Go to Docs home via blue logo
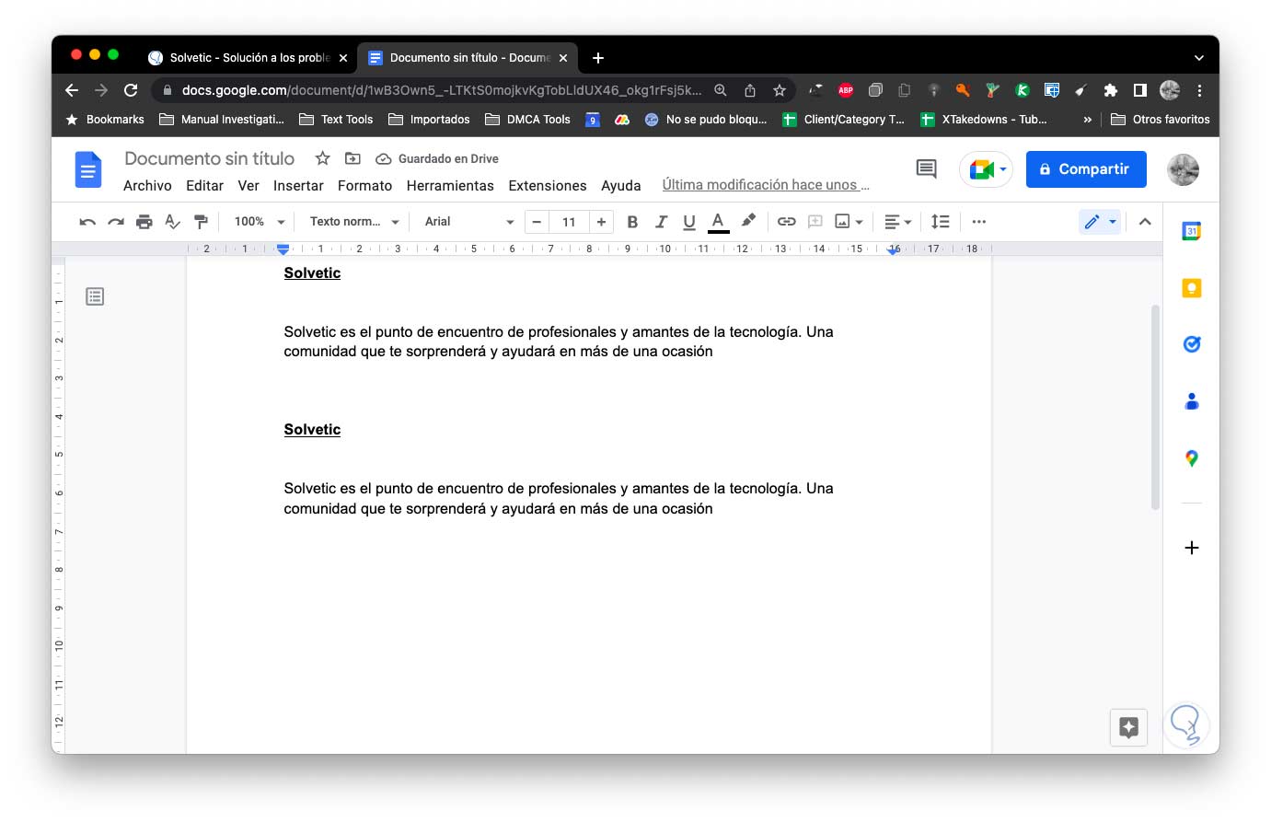This screenshot has width=1271, height=822. click(x=88, y=169)
